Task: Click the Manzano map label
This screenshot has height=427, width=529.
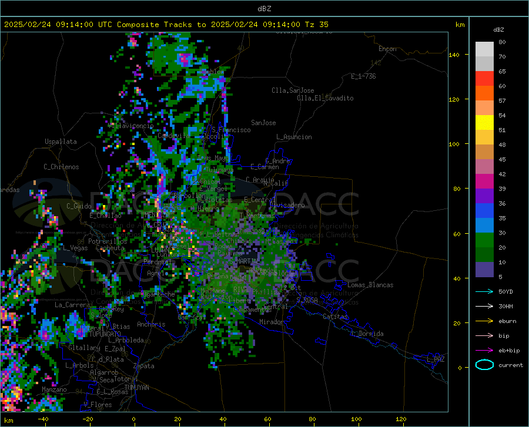Action: click(54, 390)
